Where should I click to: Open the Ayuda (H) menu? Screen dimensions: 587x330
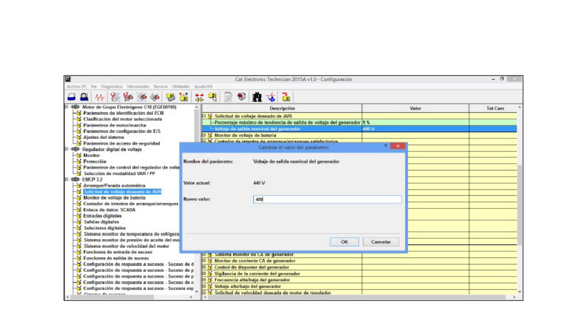204,87
